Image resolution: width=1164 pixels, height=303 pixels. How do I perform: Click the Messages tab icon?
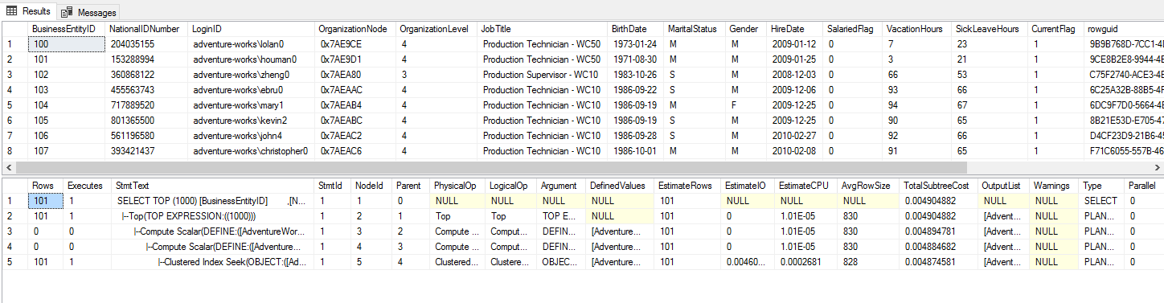pyautogui.click(x=68, y=12)
